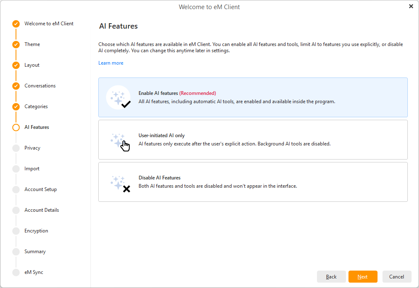Open the Conversations step label

click(x=40, y=86)
